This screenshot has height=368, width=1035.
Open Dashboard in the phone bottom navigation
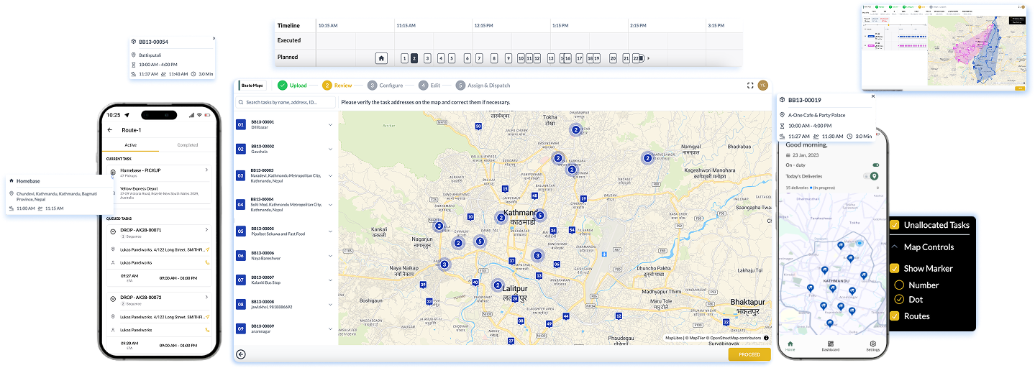point(831,346)
